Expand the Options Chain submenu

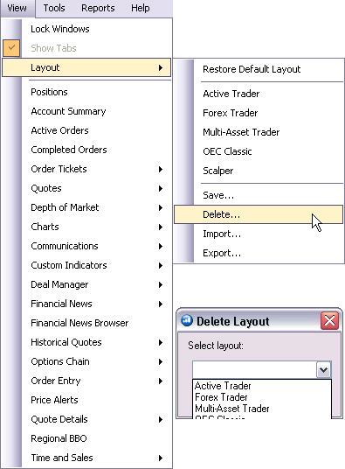click(x=86, y=361)
